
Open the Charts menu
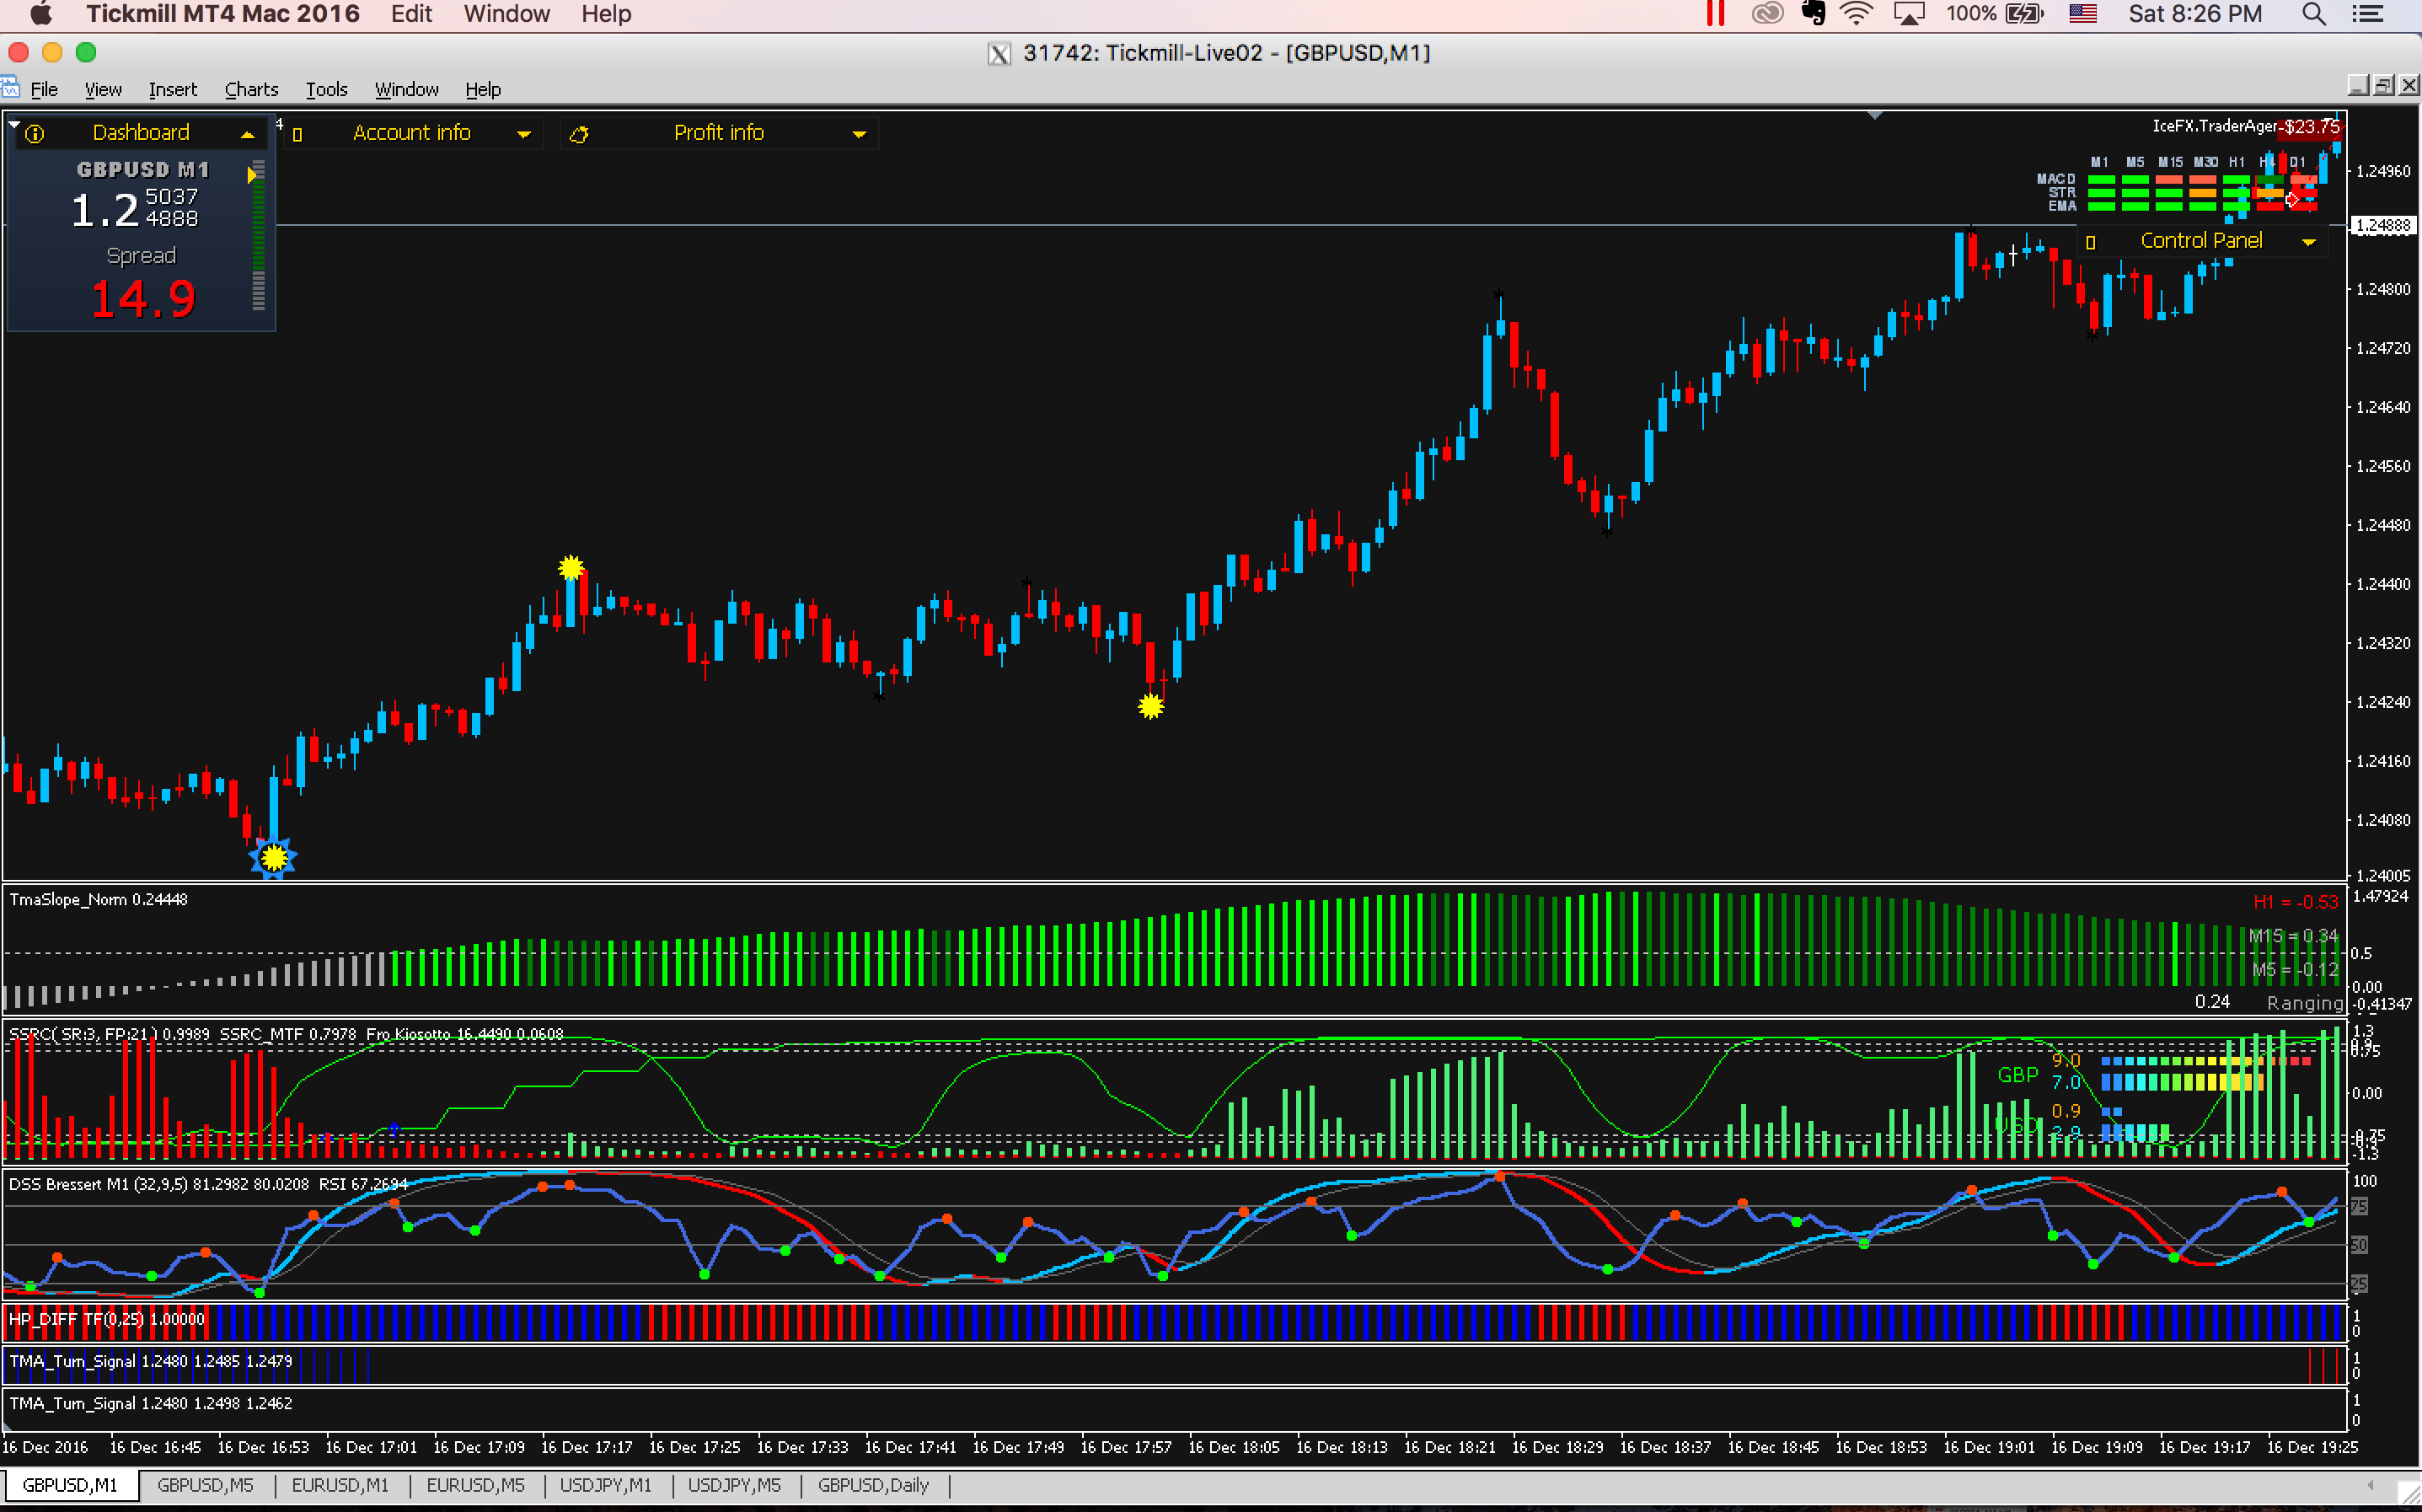click(x=251, y=89)
